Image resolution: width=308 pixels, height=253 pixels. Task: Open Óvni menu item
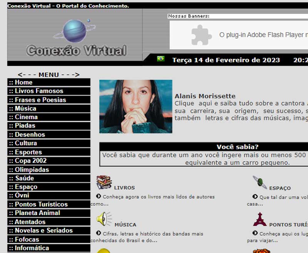click(x=49, y=196)
